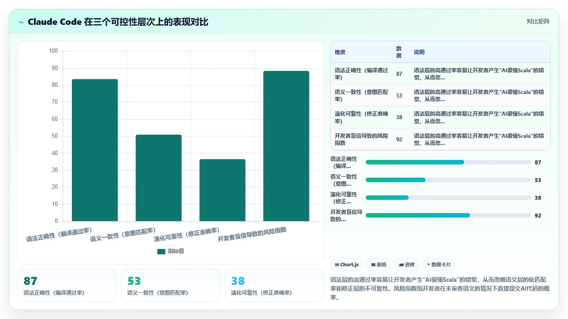The height and width of the screenshot is (319, 568).
Task: Click the lightning icon beside the Claude Code title
Action: coord(21,22)
